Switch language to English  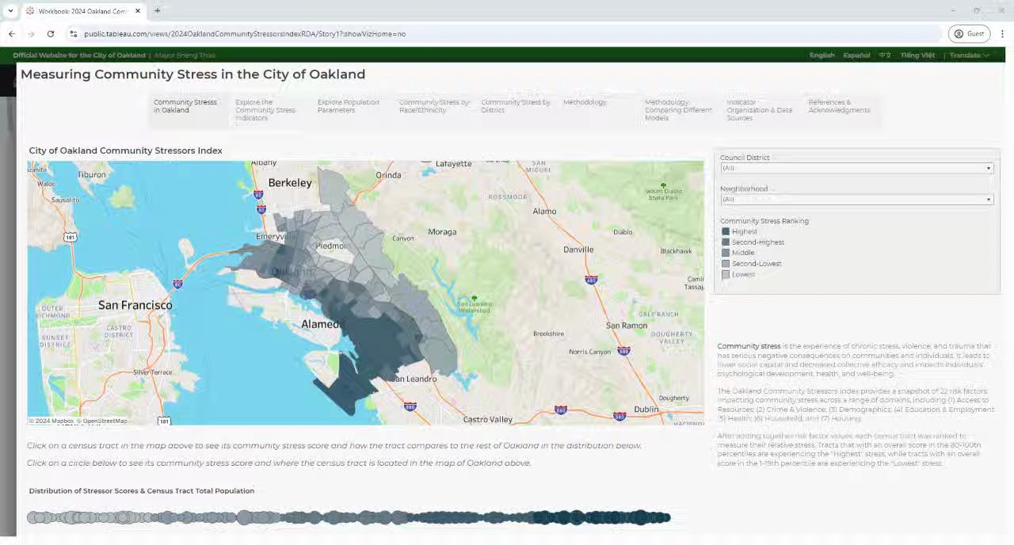pos(821,55)
